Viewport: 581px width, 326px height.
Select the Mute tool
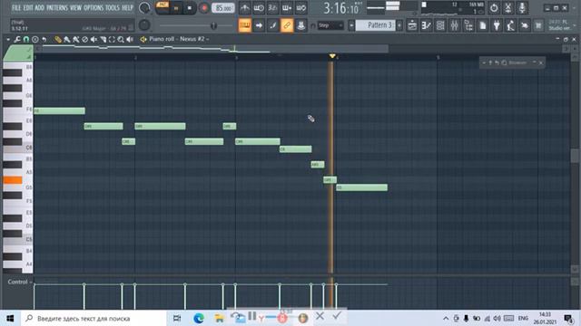pos(94,39)
